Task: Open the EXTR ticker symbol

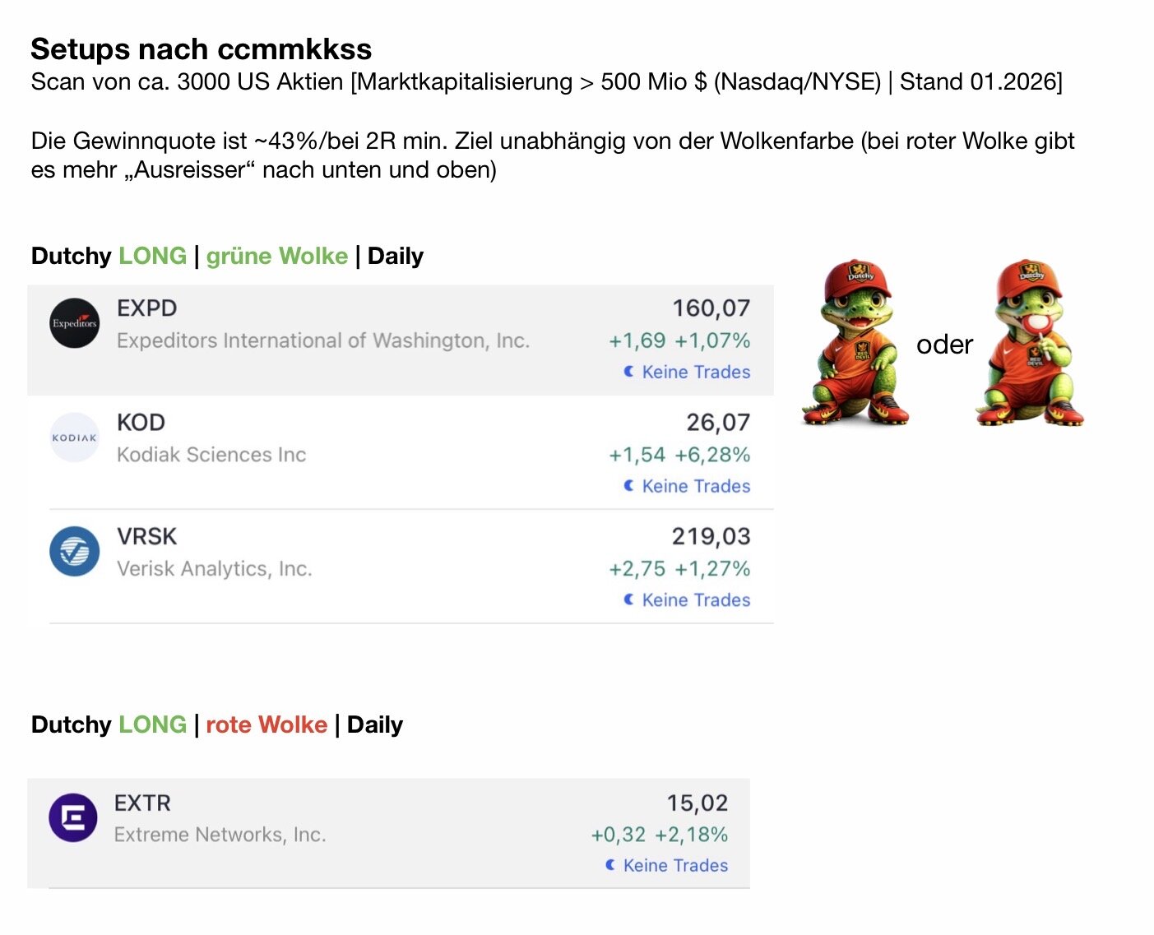Action: (142, 803)
